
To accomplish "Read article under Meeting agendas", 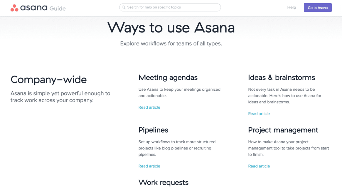I will tap(149, 107).
